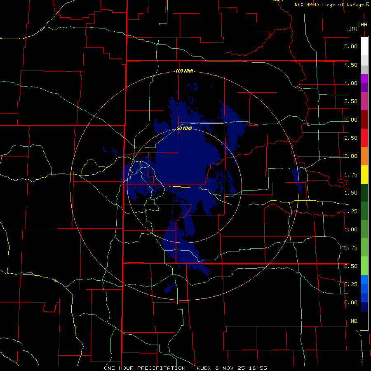Click the 0.00 legend value
This screenshot has height=371, width=371.
coord(351,303)
